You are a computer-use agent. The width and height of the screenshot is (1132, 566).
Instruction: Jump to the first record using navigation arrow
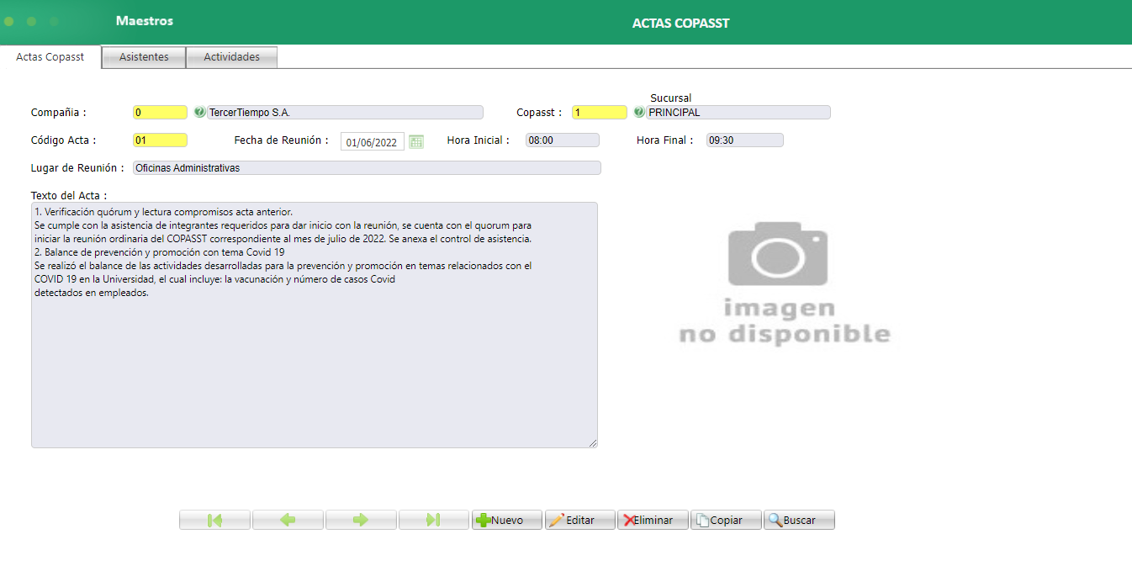pos(214,519)
